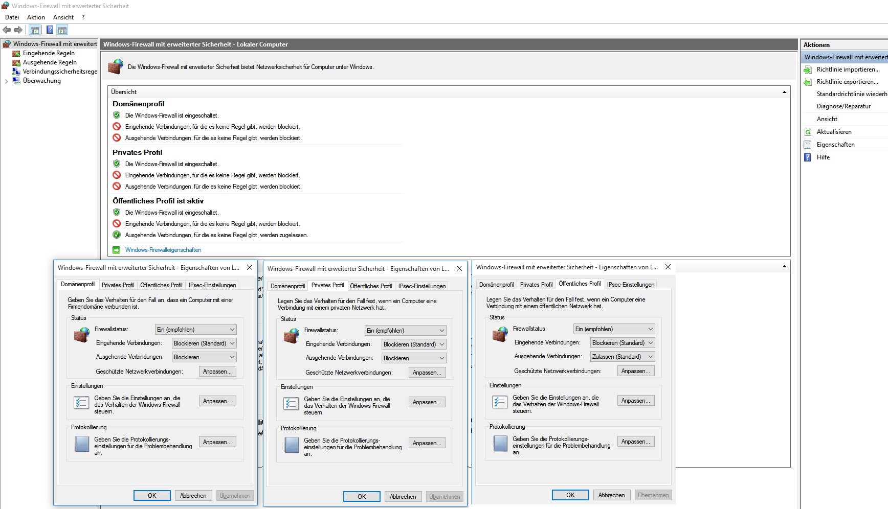Screen dimensions: 888x509
Task: Select Privates Profil tab in left dialog
Action: [118, 285]
